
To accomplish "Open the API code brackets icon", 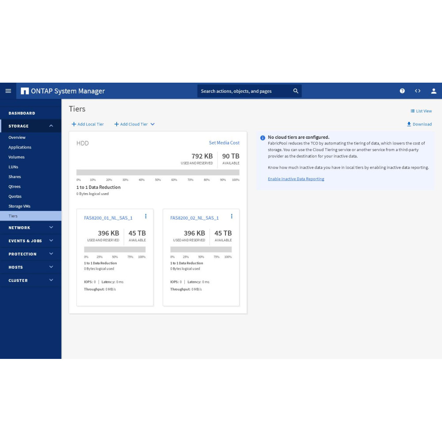I will click(x=418, y=91).
